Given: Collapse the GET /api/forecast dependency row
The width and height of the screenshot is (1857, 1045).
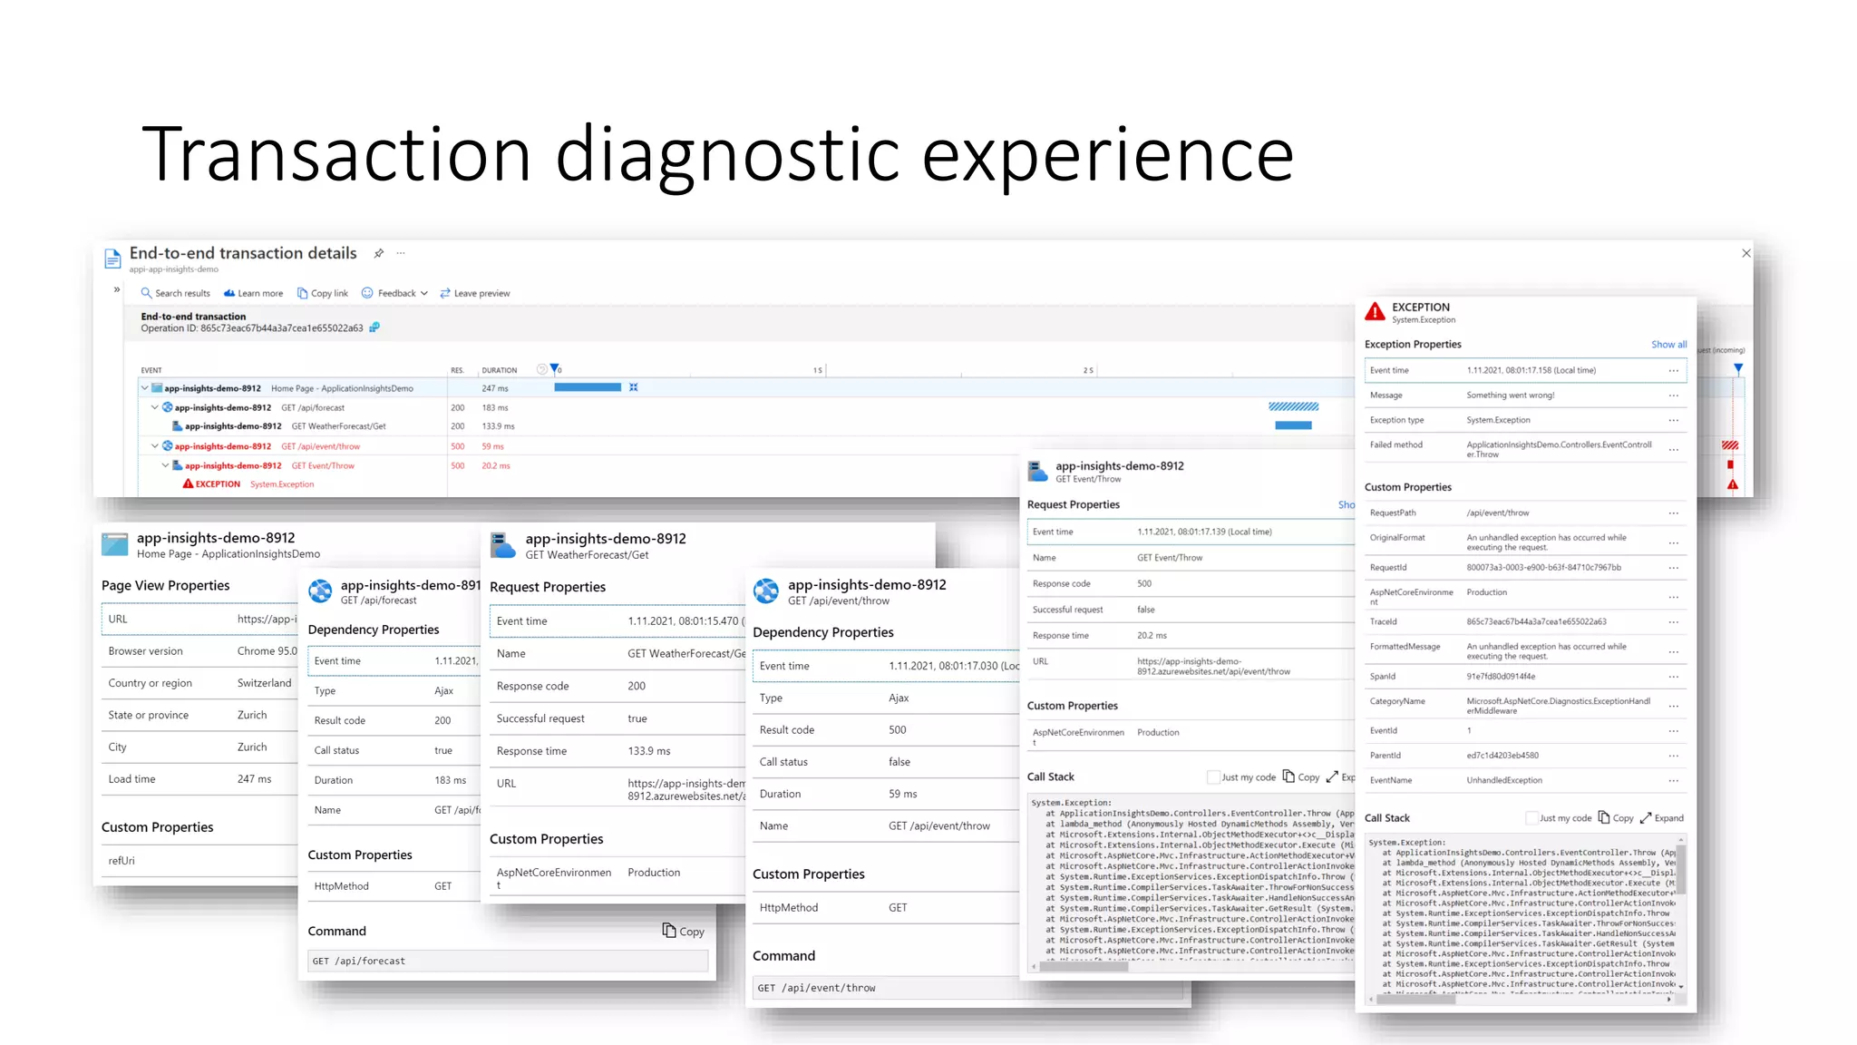Looking at the screenshot, I should (155, 407).
